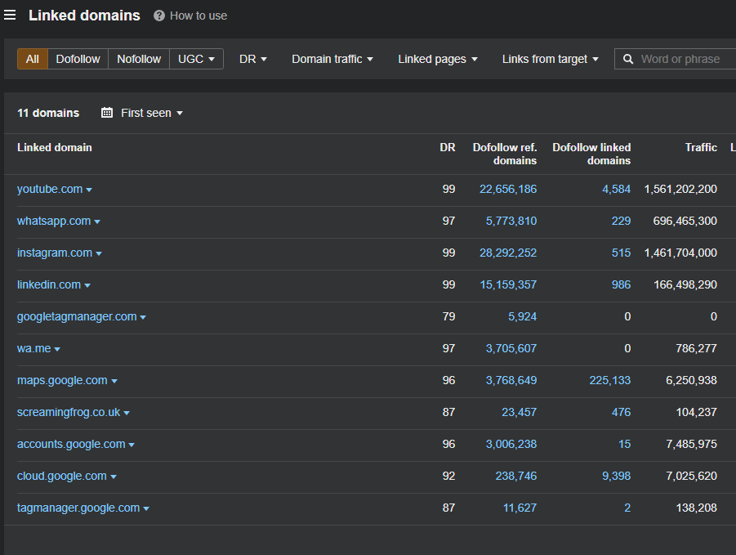Open the First seen date dropdown

coord(152,113)
